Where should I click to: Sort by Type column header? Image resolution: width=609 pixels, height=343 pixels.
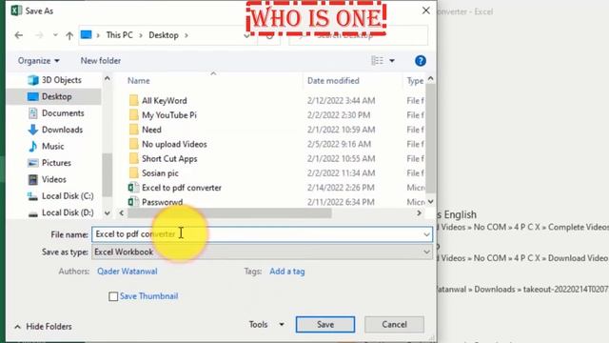click(x=415, y=81)
